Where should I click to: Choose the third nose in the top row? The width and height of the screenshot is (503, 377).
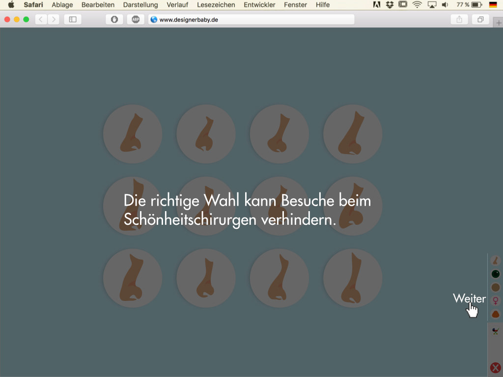coord(279,134)
